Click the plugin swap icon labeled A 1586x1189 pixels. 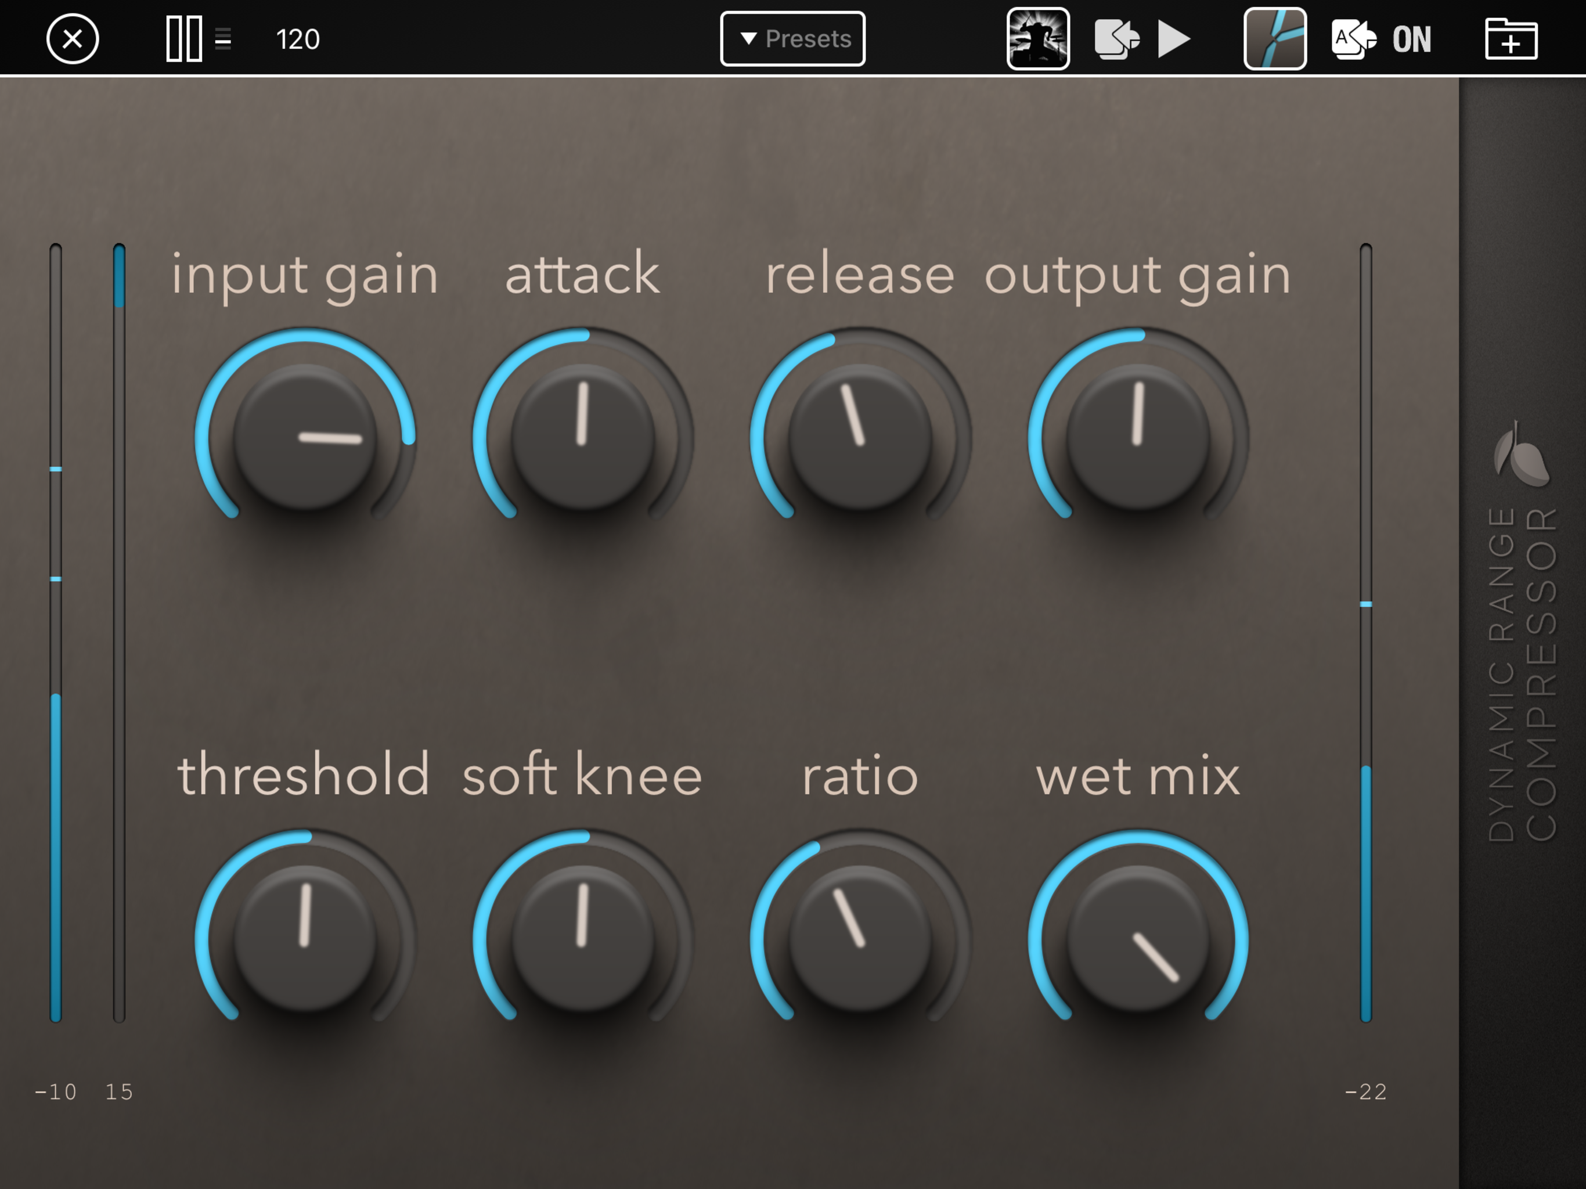(x=1353, y=39)
